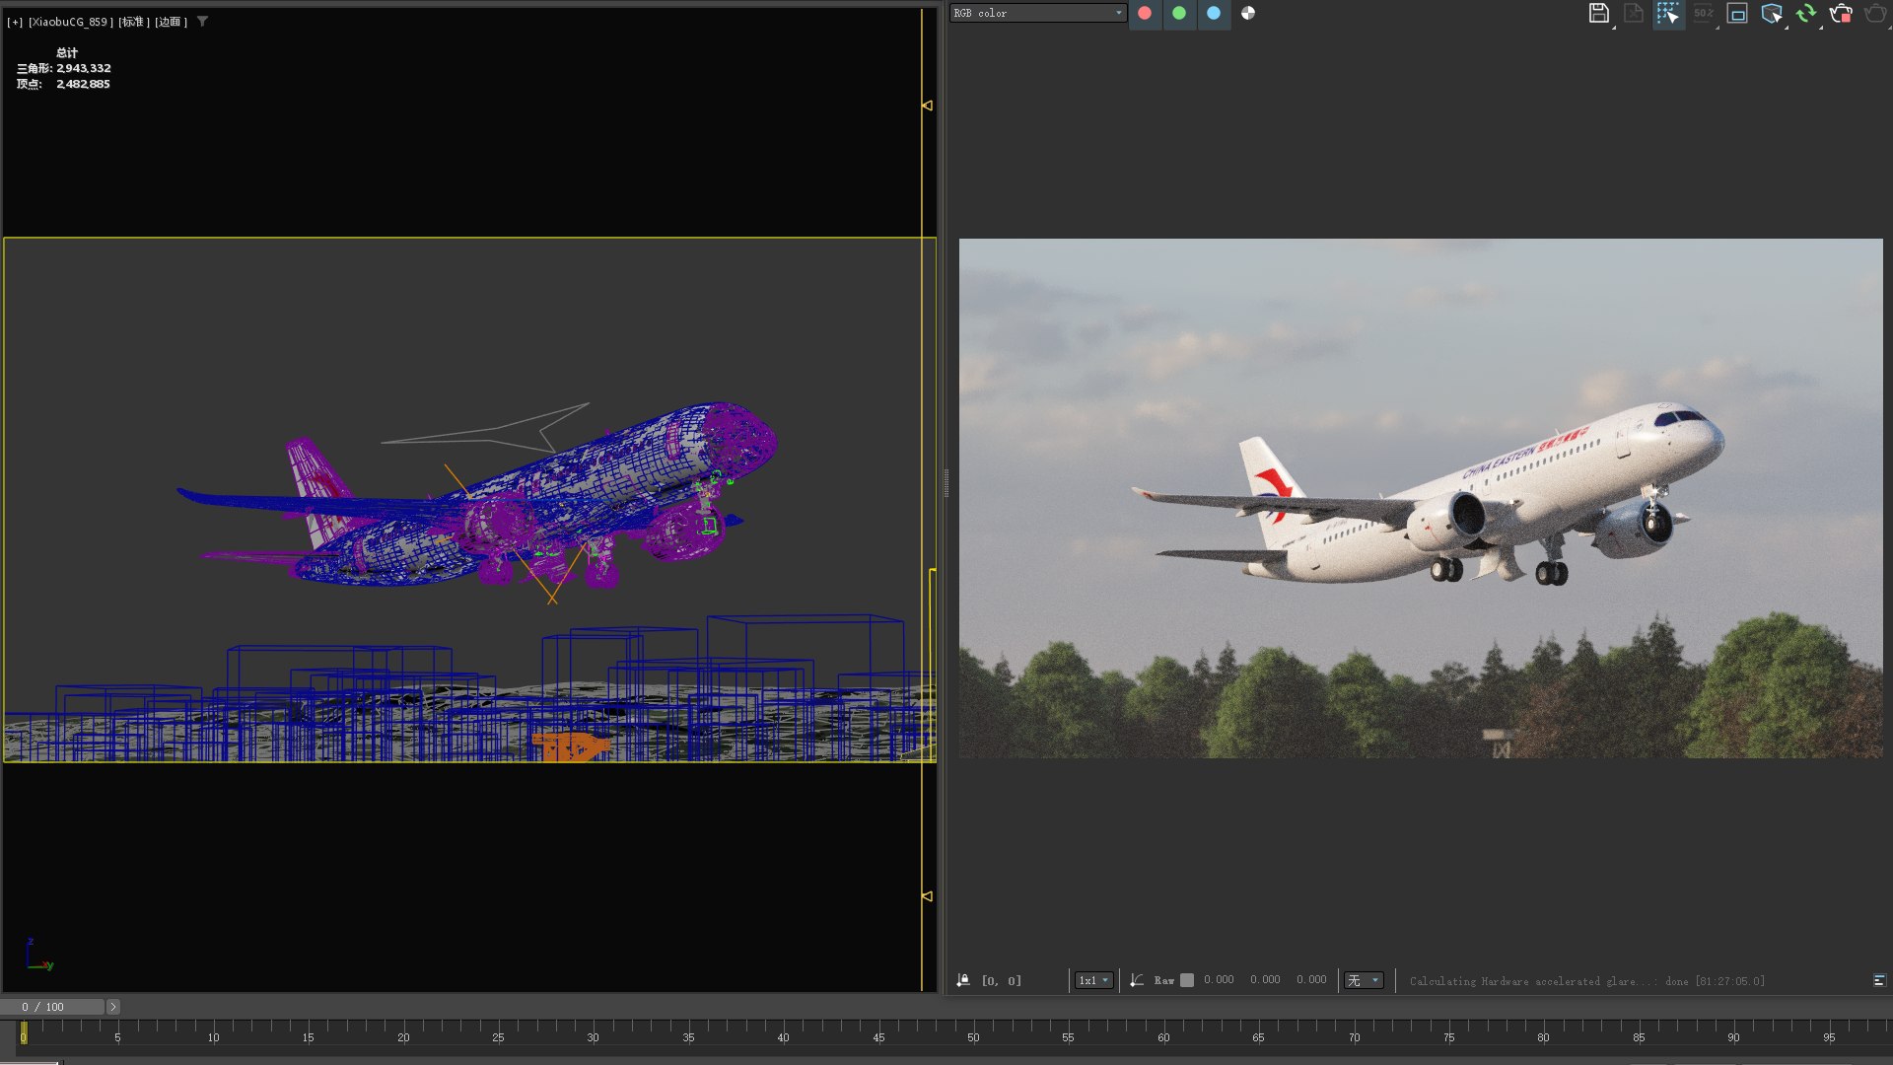Click the render status message text
This screenshot has height=1065, width=1893.
[1587, 981]
